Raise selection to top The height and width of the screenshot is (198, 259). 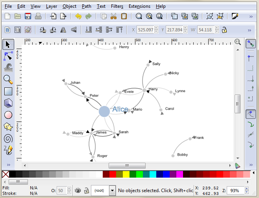click(119, 30)
